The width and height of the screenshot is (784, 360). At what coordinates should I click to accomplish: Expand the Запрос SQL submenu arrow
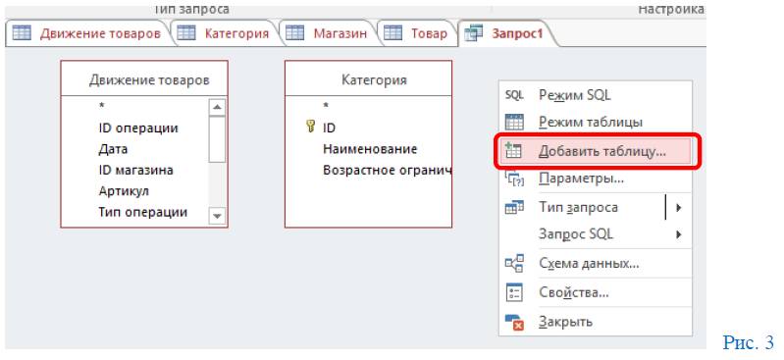678,234
